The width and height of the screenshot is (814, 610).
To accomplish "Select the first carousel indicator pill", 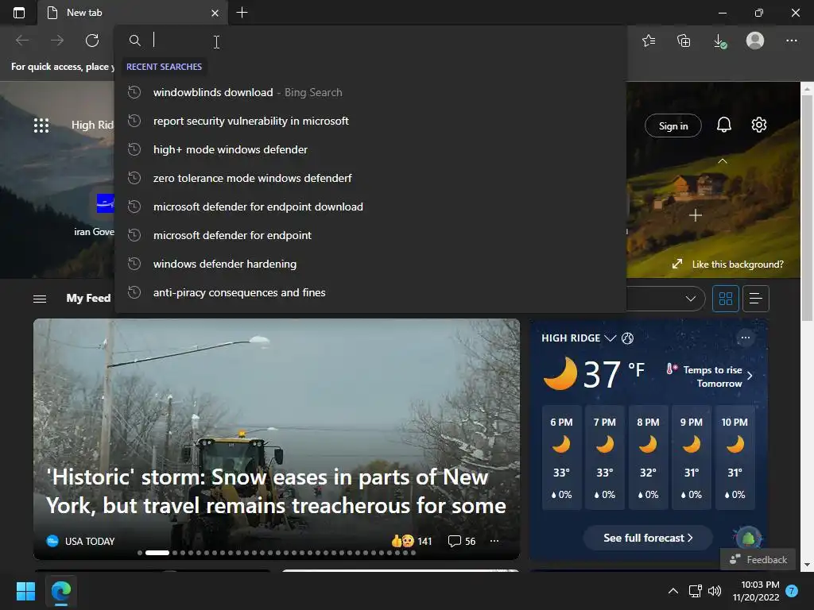I will (140, 553).
